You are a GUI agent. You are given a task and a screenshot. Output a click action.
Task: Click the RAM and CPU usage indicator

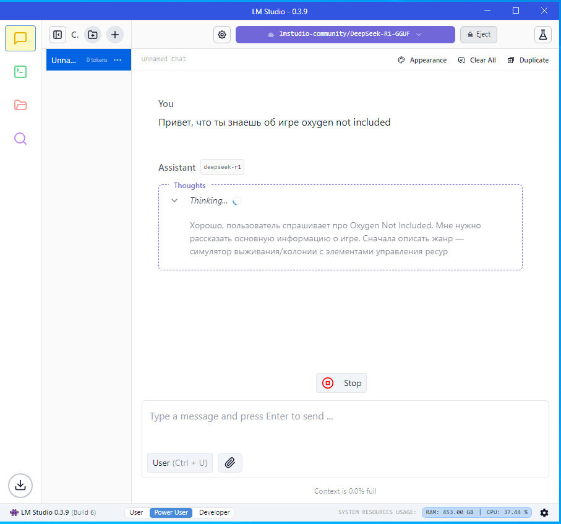click(x=476, y=512)
